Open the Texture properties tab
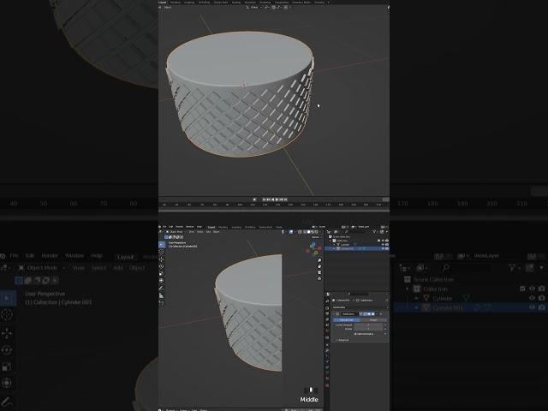 click(x=327, y=385)
